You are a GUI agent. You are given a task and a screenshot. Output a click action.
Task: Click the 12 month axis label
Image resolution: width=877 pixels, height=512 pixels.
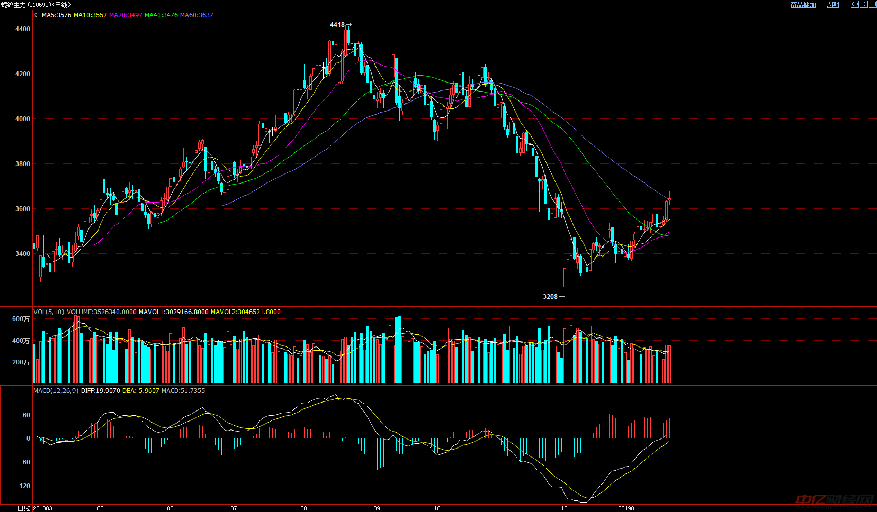(x=565, y=508)
